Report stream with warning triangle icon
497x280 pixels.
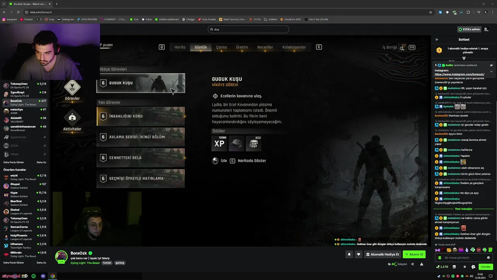[x=421, y=264]
